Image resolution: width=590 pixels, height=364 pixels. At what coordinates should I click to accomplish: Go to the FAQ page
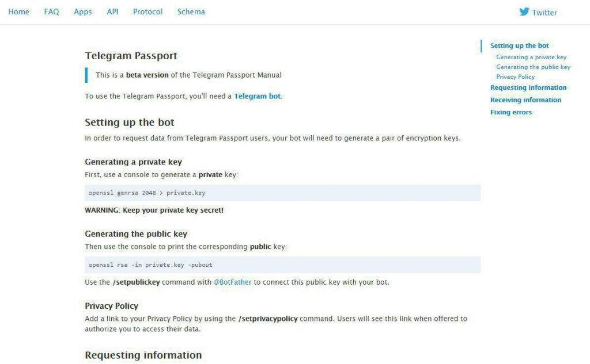pos(51,12)
